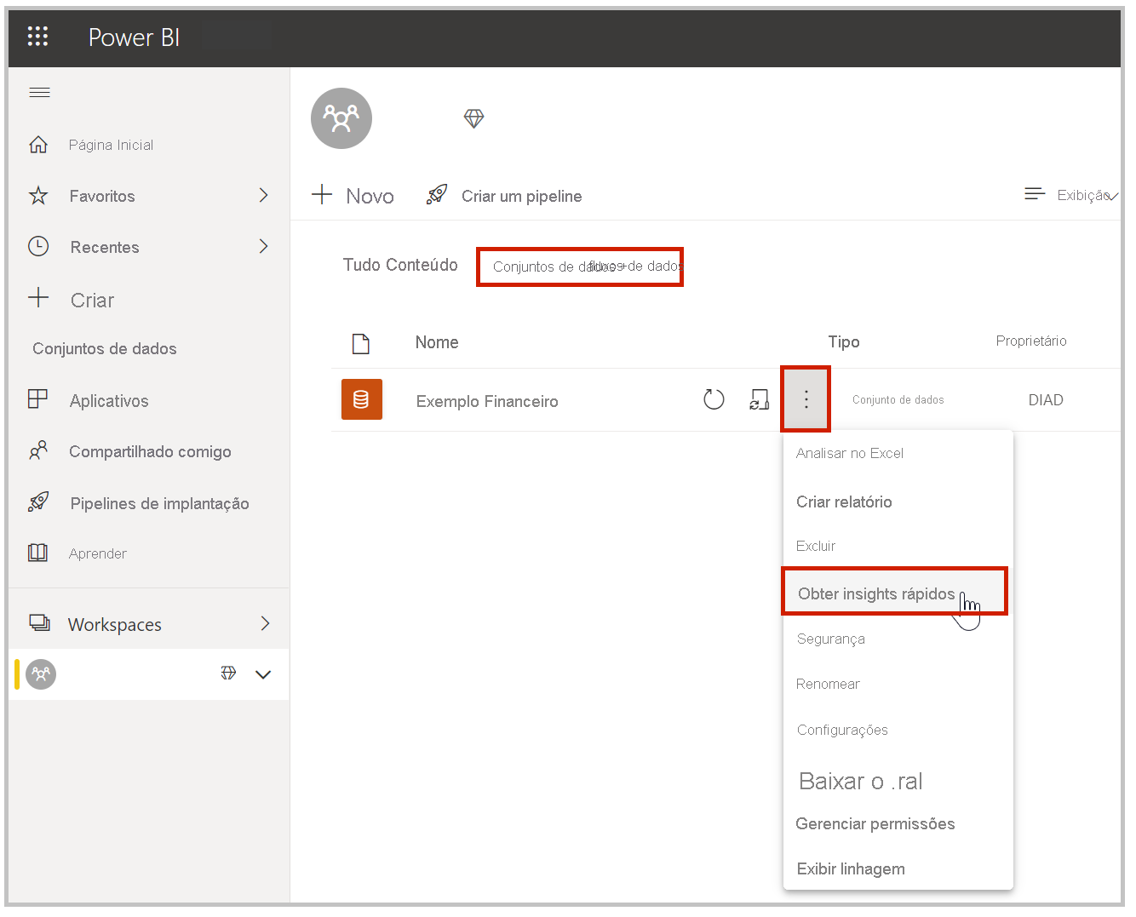The image size is (1136, 917).
Task: Open Página Inicial link
Action: pyautogui.click(x=111, y=145)
